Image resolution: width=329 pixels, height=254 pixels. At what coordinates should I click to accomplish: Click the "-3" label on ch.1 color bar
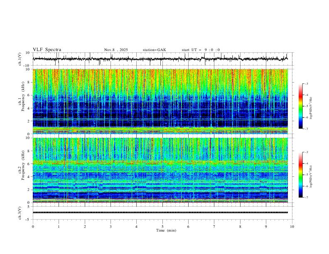[306, 83]
